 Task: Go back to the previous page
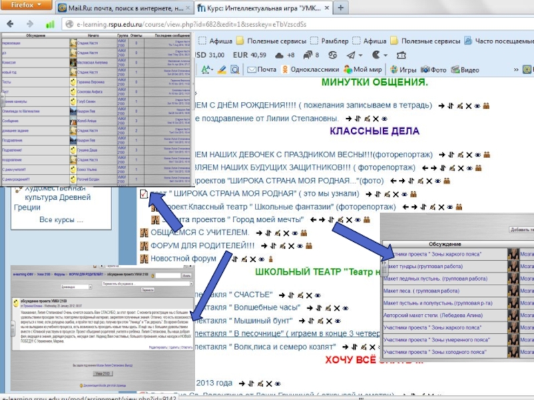point(10,24)
